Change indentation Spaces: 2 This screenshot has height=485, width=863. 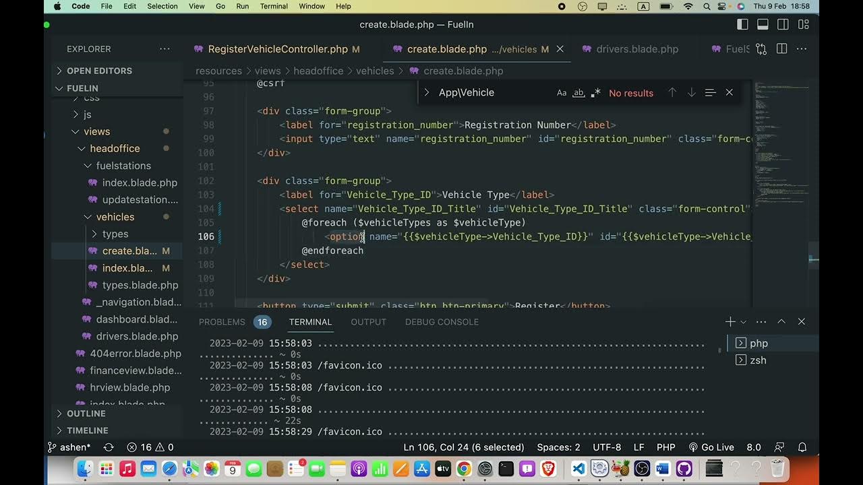pos(558,447)
